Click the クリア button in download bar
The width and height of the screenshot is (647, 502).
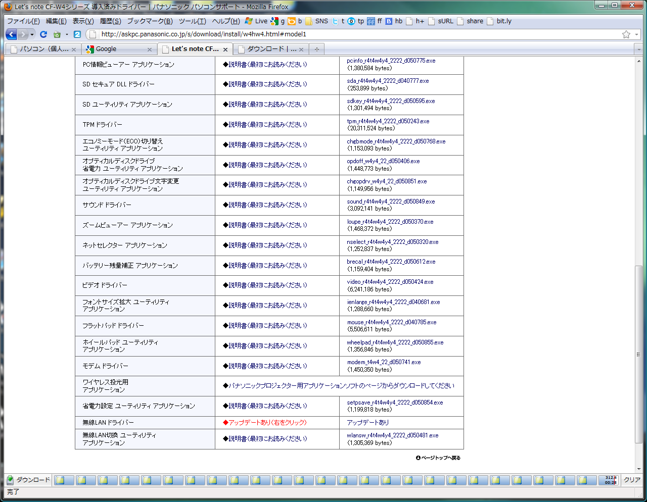632,480
